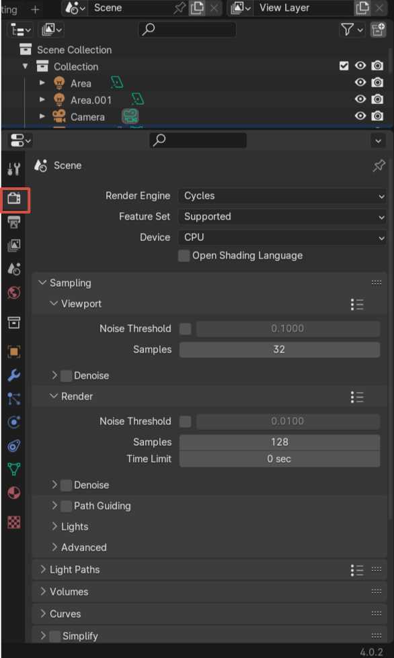
Task: Enable Render Noise Threshold checkbox
Action: (x=186, y=422)
